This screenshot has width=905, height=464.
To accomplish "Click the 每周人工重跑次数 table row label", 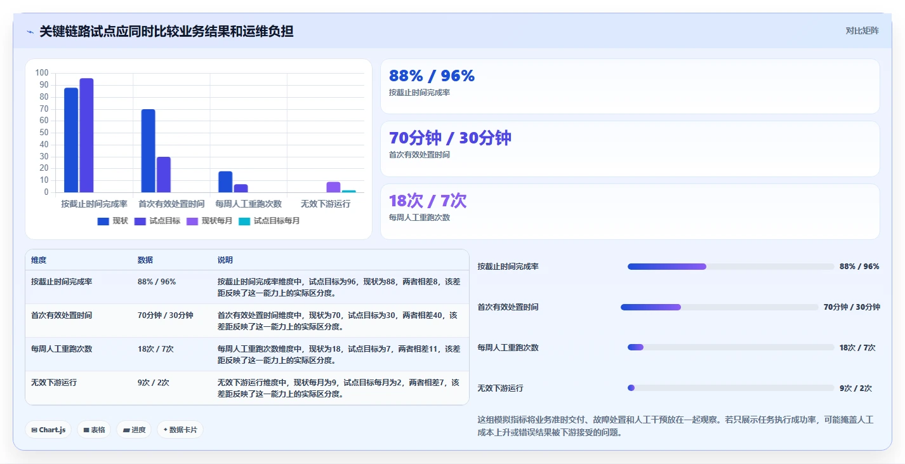I will 62,348.
